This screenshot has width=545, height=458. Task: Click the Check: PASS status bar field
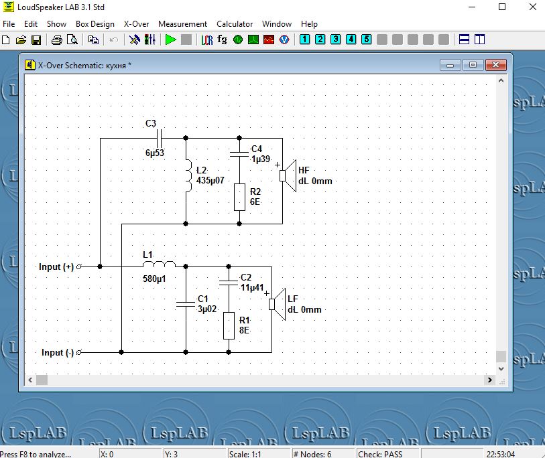click(x=388, y=454)
